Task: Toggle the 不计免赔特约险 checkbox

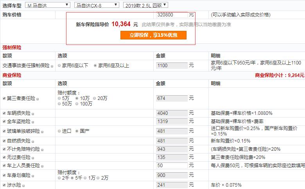Action: tap(4, 149)
